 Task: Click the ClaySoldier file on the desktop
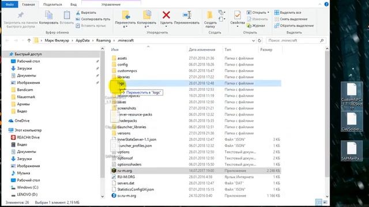point(352,122)
